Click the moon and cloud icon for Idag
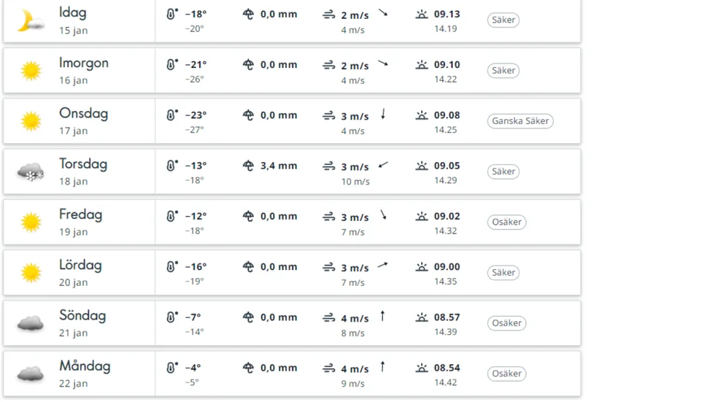Image resolution: width=715 pixels, height=402 pixels. [x=31, y=21]
